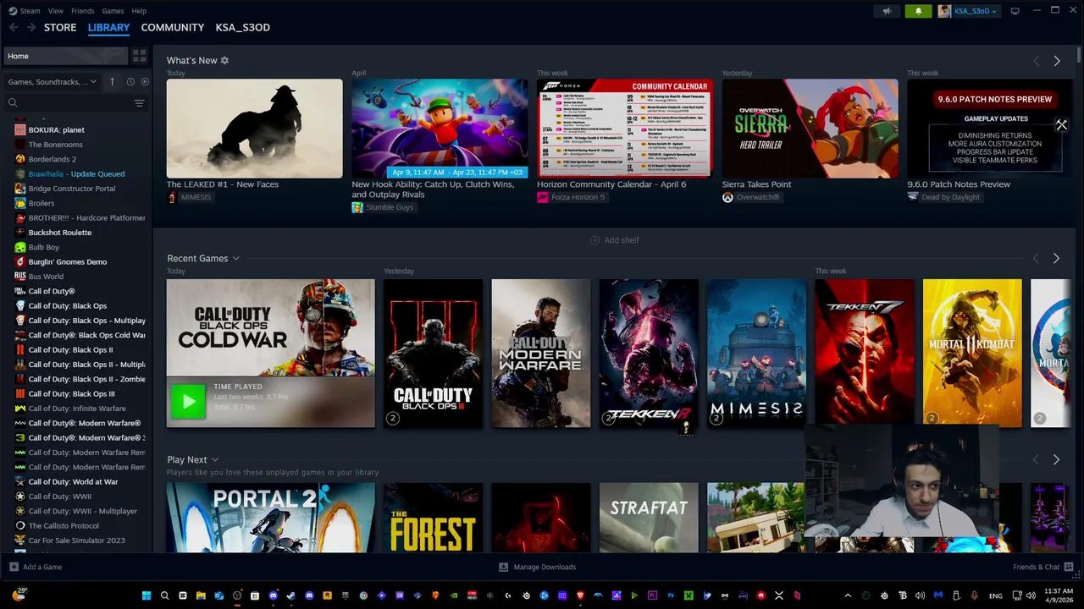
Task: Click the plus icon on Add shelf
Action: (x=595, y=240)
